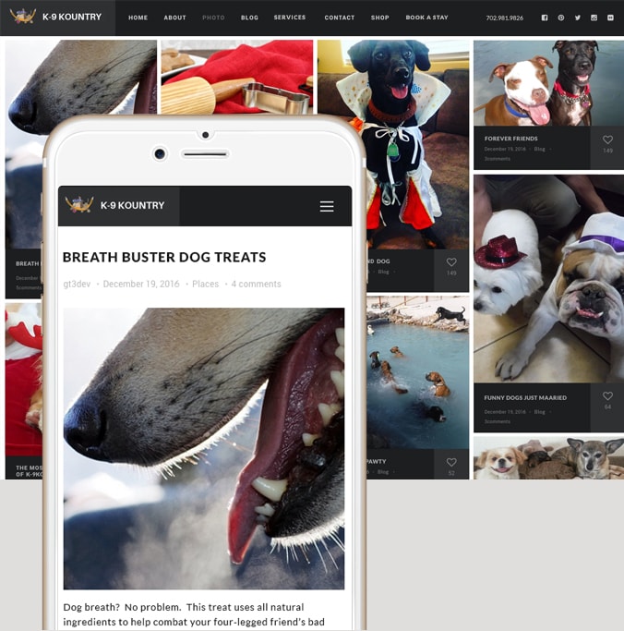Select the Photo menu item
The width and height of the screenshot is (624, 631).
(213, 18)
